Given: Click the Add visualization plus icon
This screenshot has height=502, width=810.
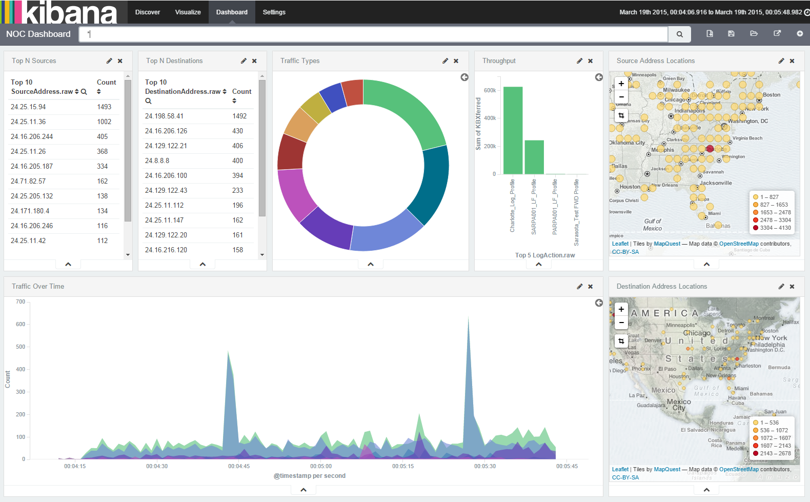Looking at the screenshot, I should click(x=800, y=34).
